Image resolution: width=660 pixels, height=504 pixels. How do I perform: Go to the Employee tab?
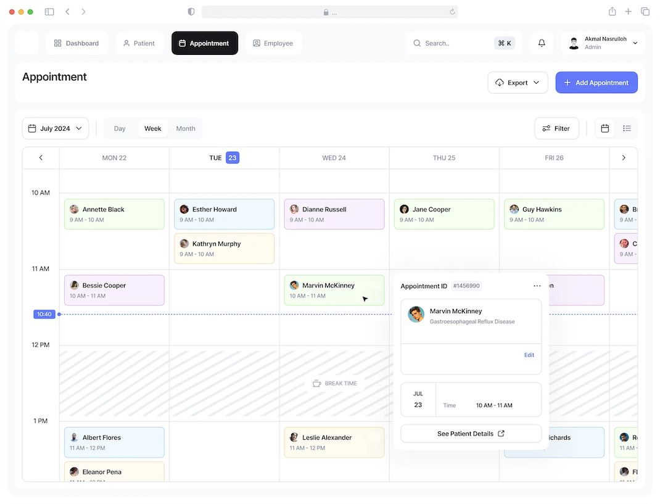tap(273, 43)
